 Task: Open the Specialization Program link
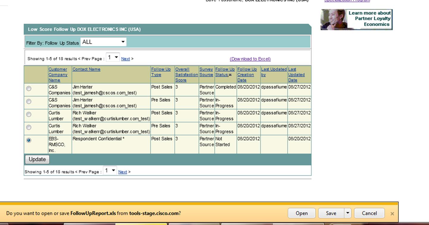click(x=347, y=1)
